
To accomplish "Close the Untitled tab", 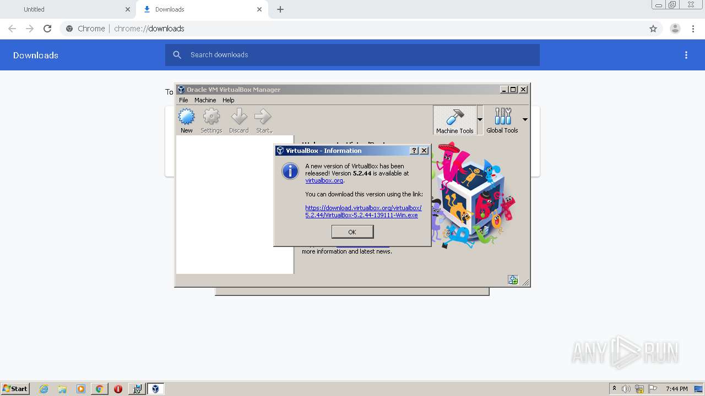I will click(128, 9).
